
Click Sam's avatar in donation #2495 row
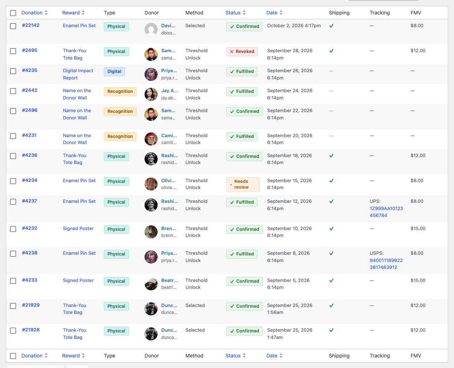[x=151, y=54]
